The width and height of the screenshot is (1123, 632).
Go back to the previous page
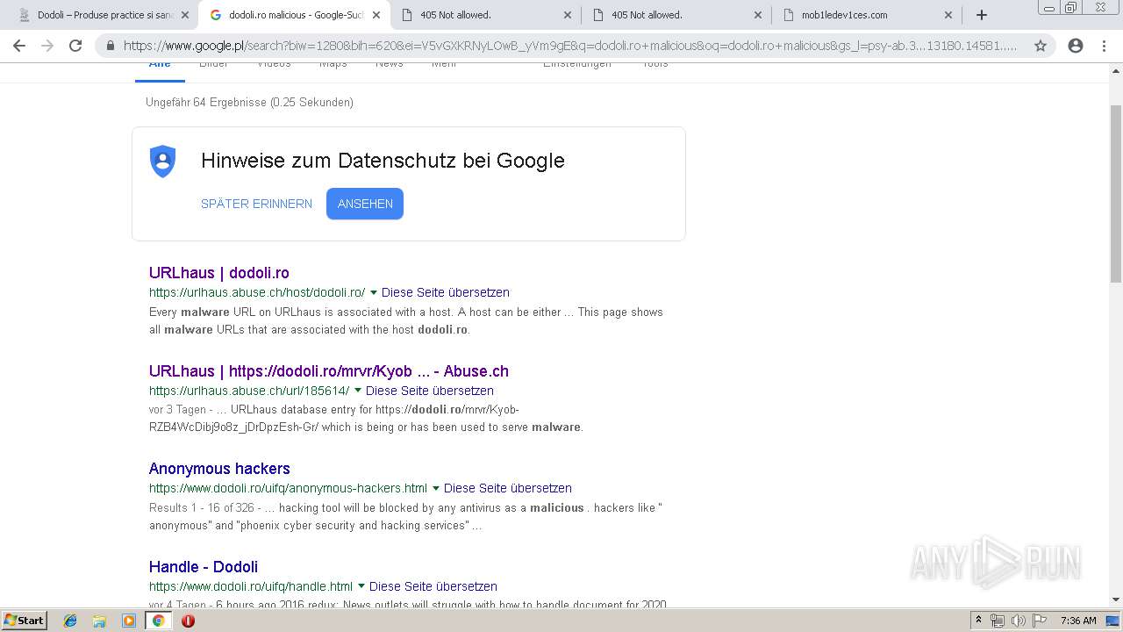coord(19,46)
